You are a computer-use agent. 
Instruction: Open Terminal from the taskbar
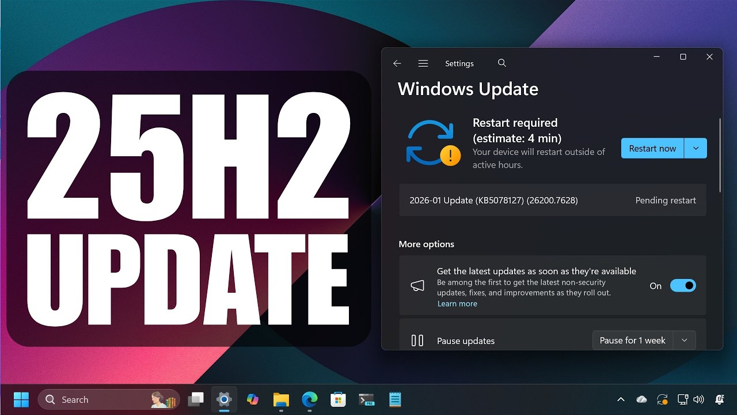(x=366, y=399)
